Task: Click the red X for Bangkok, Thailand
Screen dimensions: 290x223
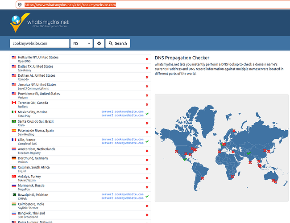Action: tap(147, 215)
